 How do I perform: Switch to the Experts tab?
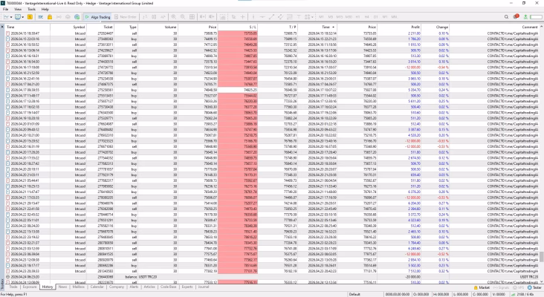point(187,287)
